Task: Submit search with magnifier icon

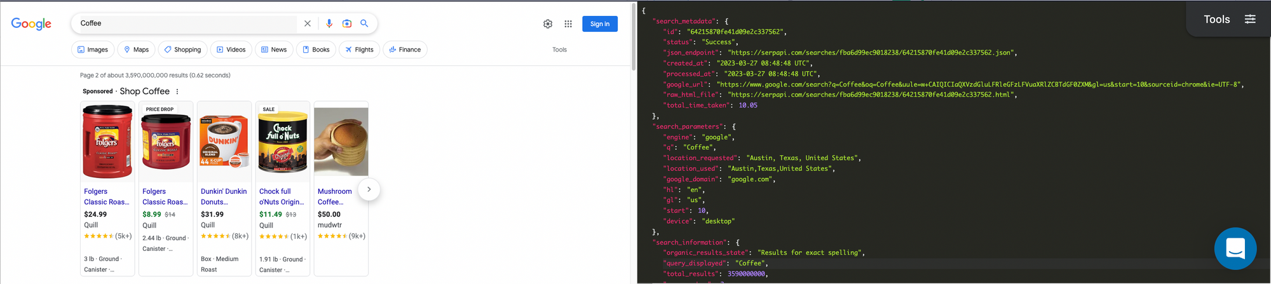Action: 364,24
